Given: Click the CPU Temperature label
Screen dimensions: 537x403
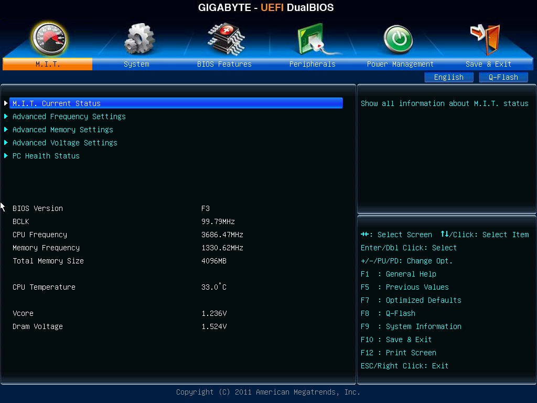Looking at the screenshot, I should click(x=44, y=287).
